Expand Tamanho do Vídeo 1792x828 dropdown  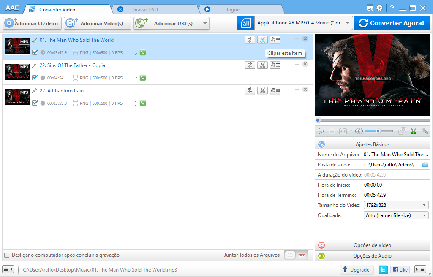tap(396, 205)
